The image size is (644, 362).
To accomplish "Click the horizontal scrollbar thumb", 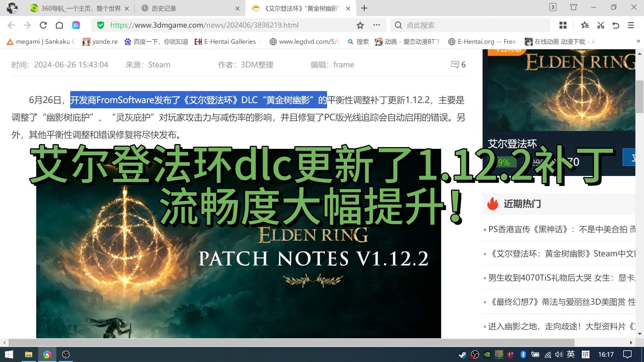I will pyautogui.click(x=291, y=343).
